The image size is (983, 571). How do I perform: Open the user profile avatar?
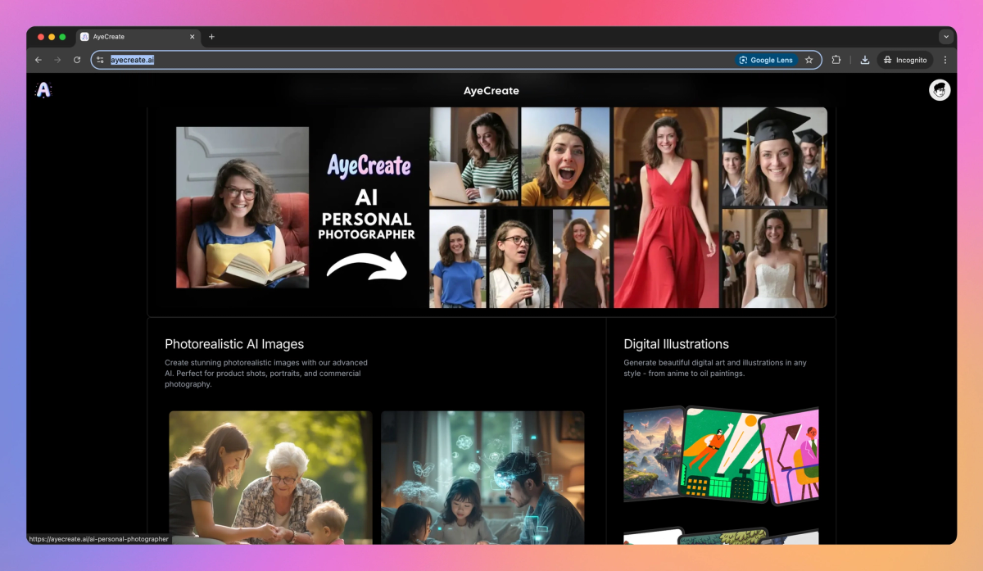click(940, 90)
